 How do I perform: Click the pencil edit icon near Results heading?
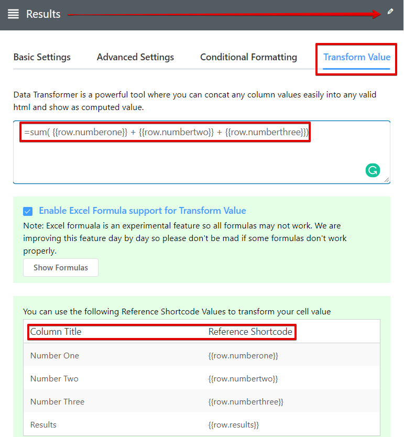click(390, 11)
